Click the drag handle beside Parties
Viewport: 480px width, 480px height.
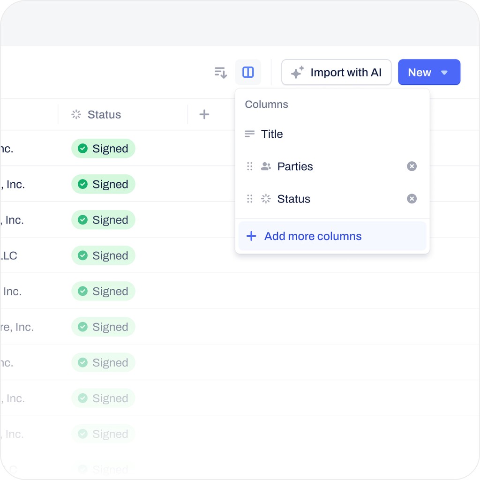[249, 166]
